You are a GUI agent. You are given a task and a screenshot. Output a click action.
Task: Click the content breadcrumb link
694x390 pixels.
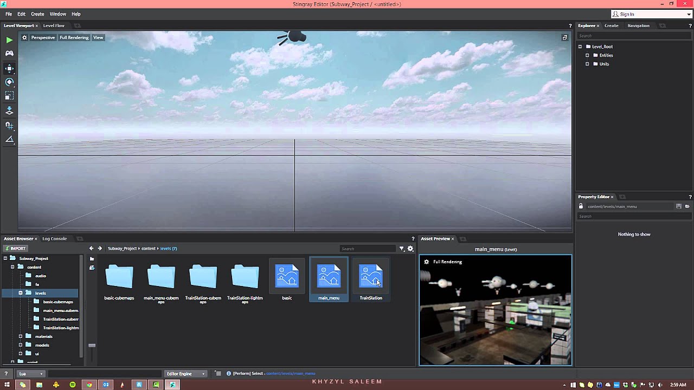click(149, 249)
